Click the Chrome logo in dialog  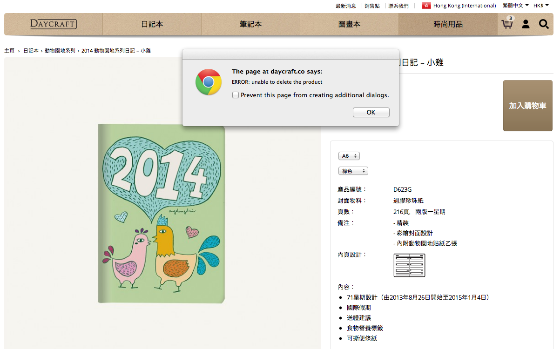coord(209,82)
